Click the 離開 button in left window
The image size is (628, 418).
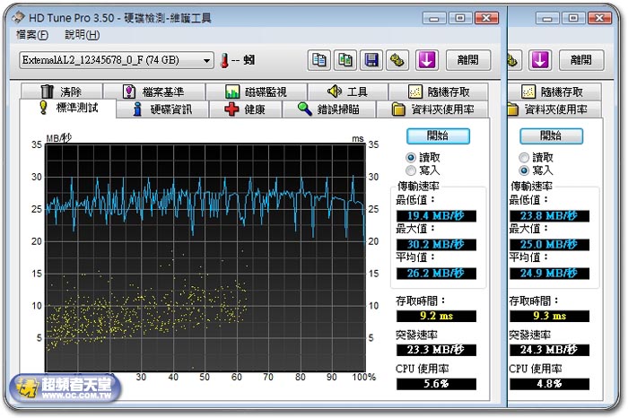(x=467, y=60)
